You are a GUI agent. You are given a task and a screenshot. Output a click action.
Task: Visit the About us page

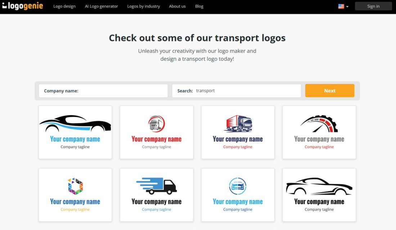pos(177,6)
